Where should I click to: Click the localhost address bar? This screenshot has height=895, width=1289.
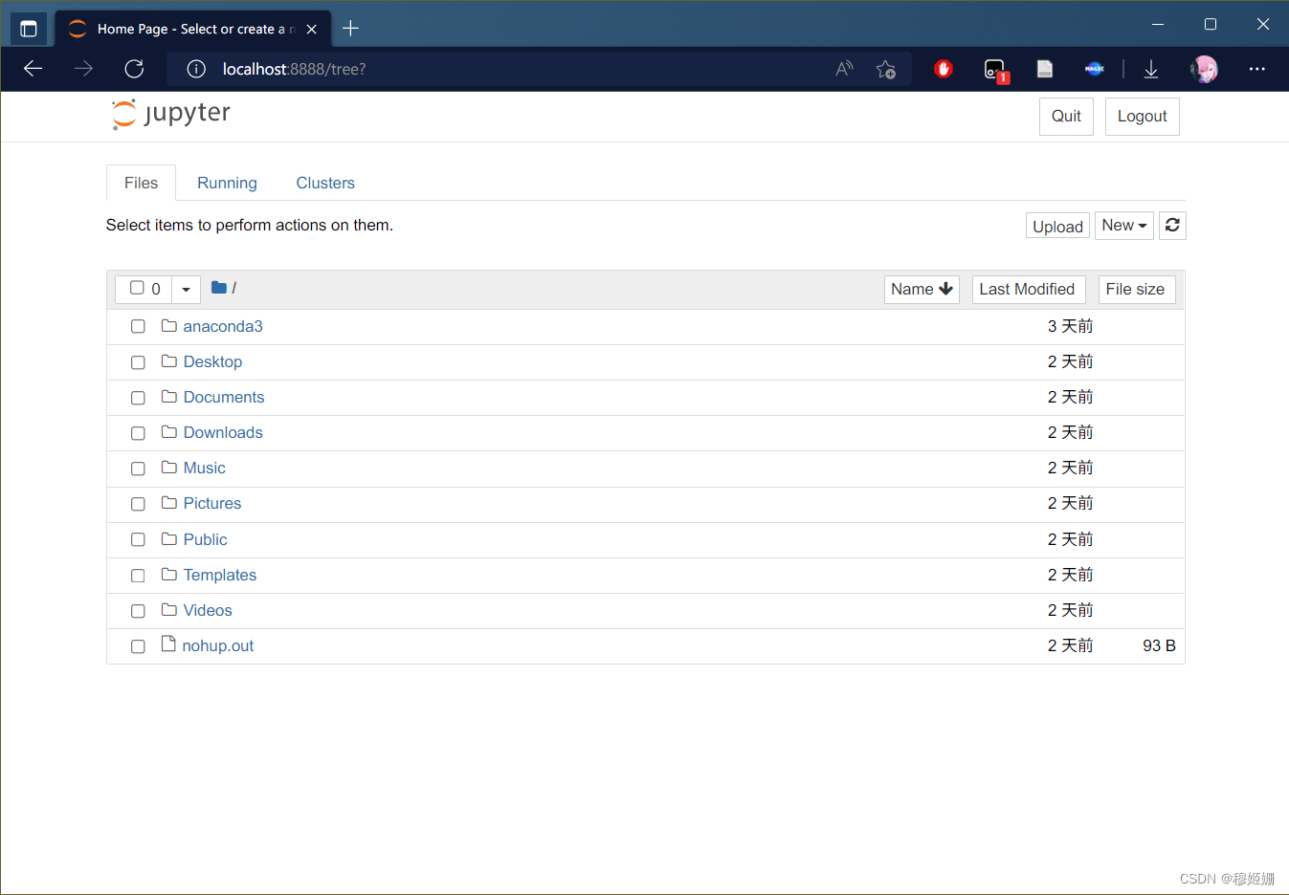[x=498, y=69]
